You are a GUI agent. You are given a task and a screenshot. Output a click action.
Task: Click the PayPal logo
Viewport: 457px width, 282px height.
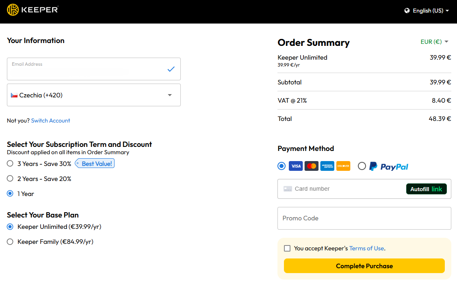click(x=389, y=166)
